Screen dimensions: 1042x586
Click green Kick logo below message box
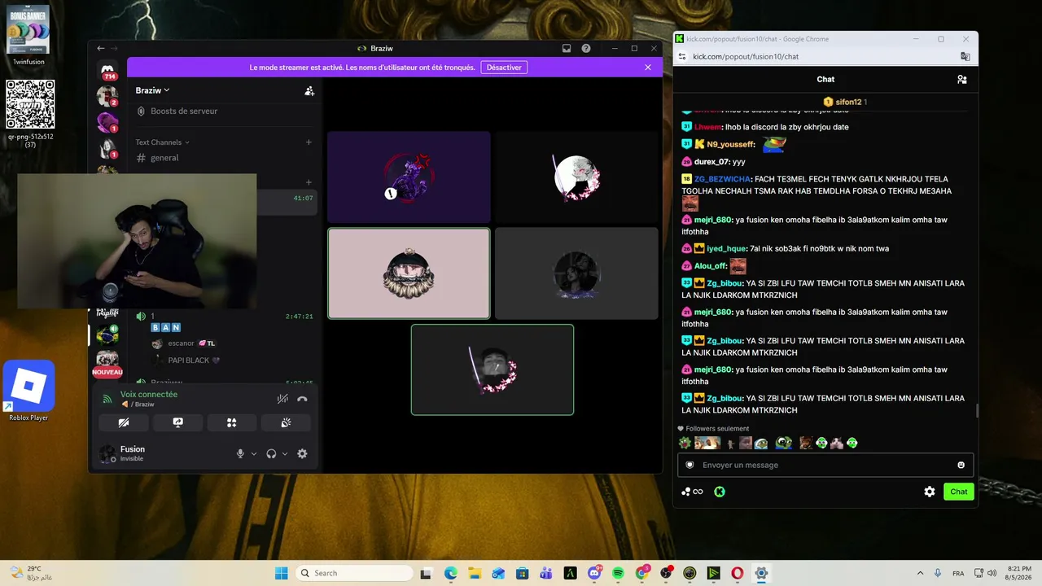(720, 492)
